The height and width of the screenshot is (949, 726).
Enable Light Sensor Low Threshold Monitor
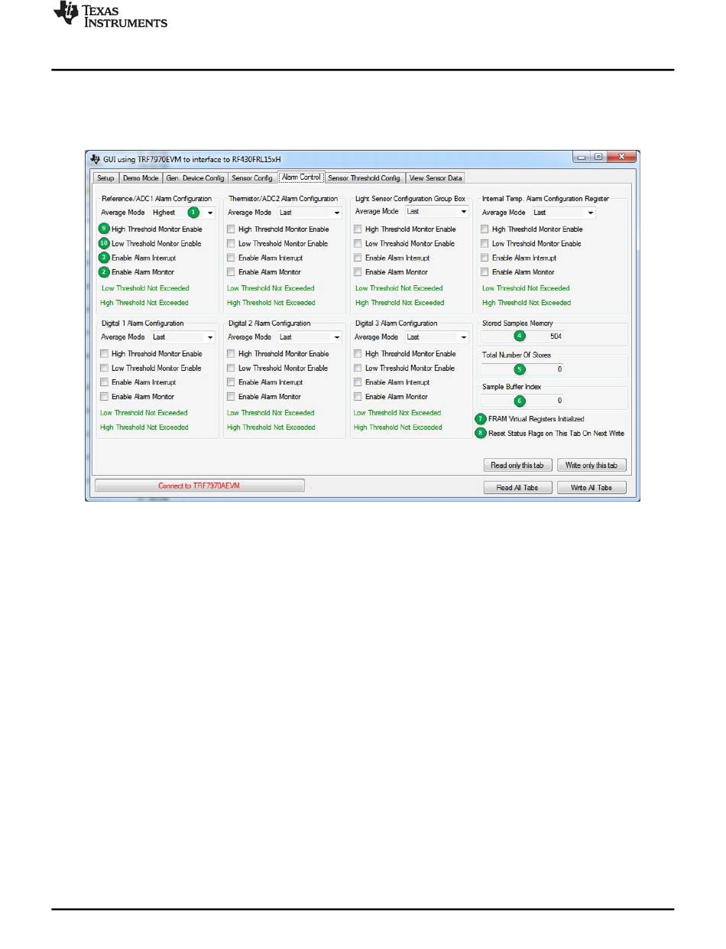358,243
